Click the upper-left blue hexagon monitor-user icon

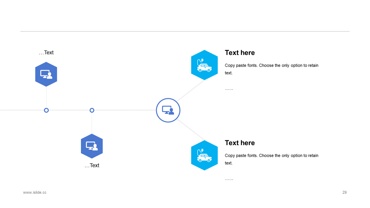click(x=46, y=74)
